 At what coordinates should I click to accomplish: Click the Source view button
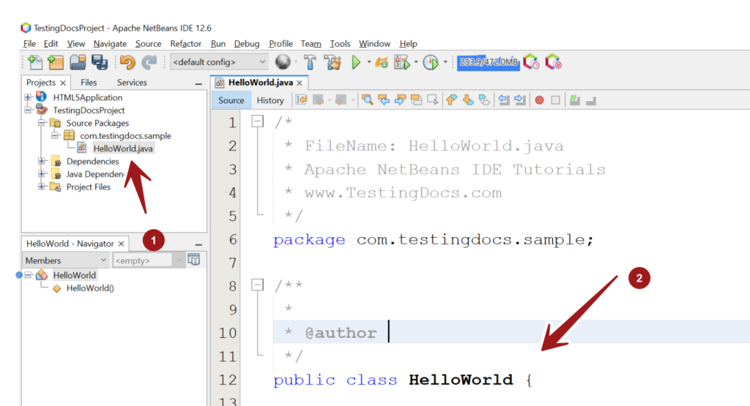pyautogui.click(x=231, y=100)
